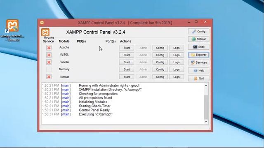The height and width of the screenshot is (148, 264).
Task: Open Logs for Tomcat
Action: 177,77
